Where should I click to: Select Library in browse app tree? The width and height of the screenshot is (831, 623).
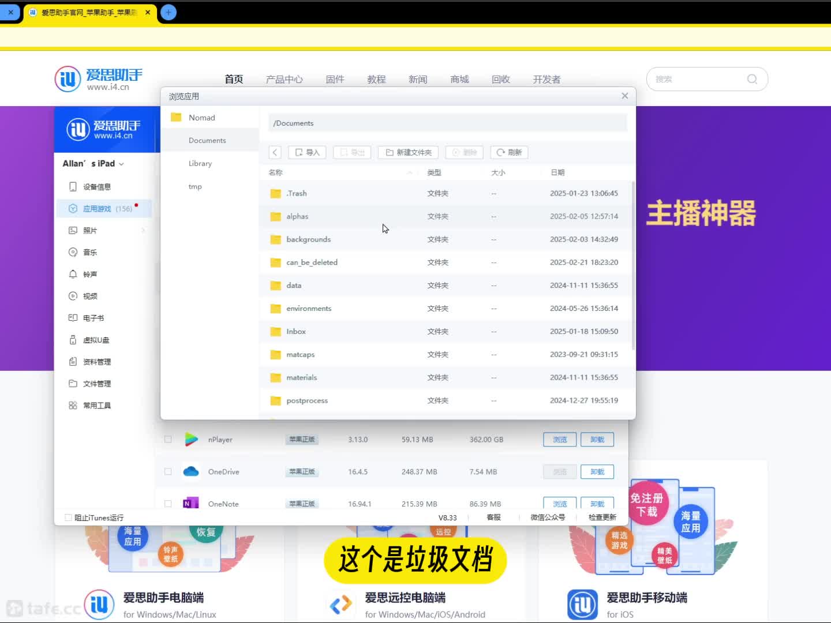[209, 163]
